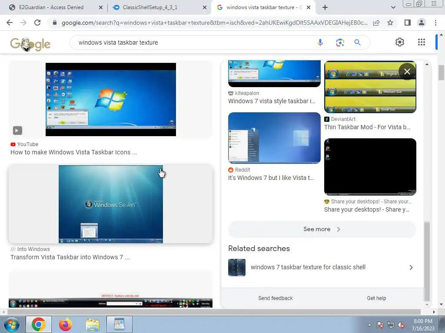This screenshot has height=333, width=445.
Task: Click the search box with vista taskbar query
Action: pos(193,42)
